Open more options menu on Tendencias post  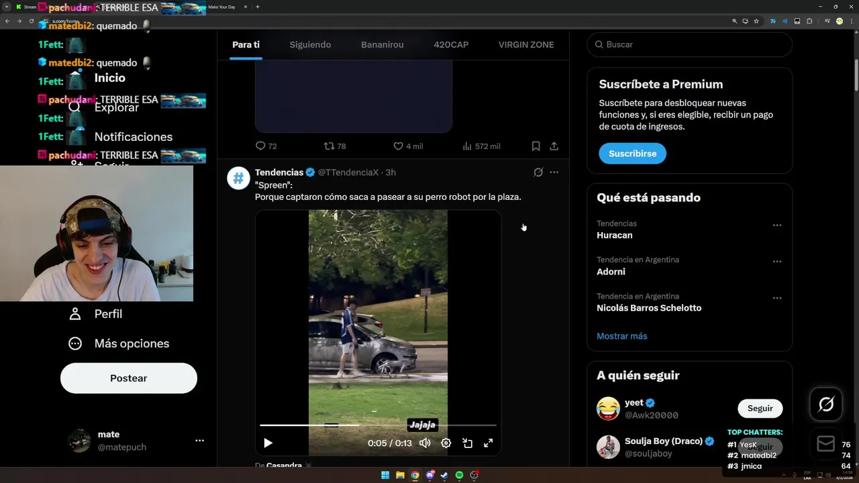[x=554, y=172]
